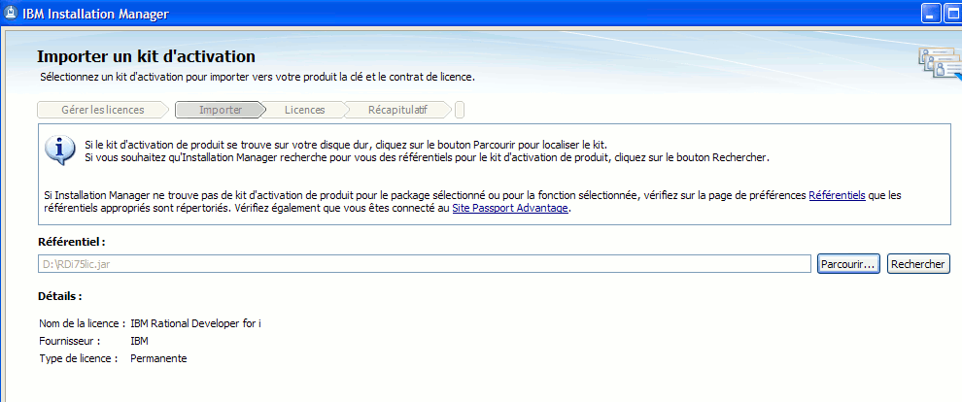The image size is (962, 402).
Task: Select the Licences wizard step
Action: click(305, 111)
